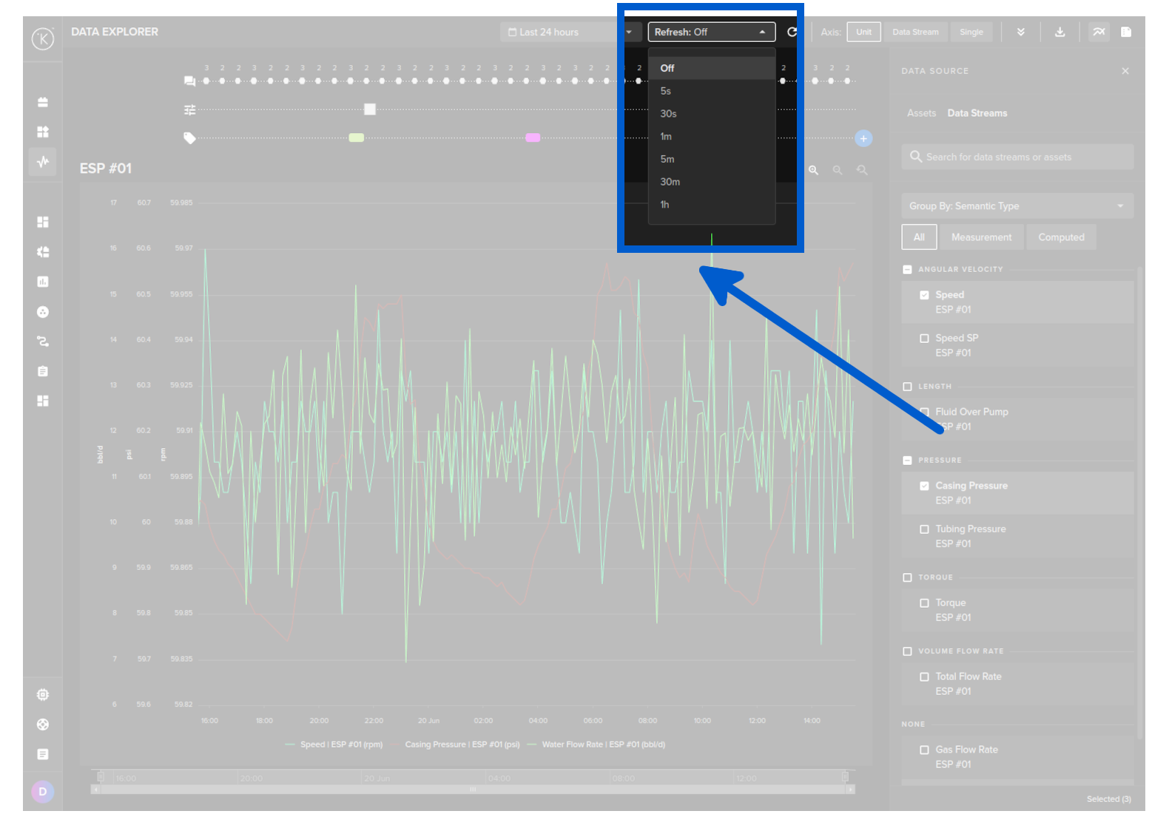Click the blue plus add tag button

(863, 138)
